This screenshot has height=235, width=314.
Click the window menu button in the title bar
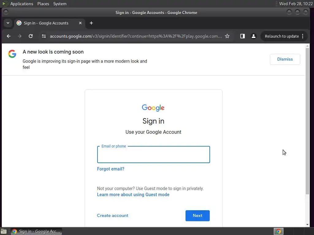tap(6, 12)
